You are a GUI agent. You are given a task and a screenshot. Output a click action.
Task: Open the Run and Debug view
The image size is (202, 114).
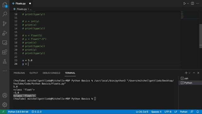click(5, 33)
